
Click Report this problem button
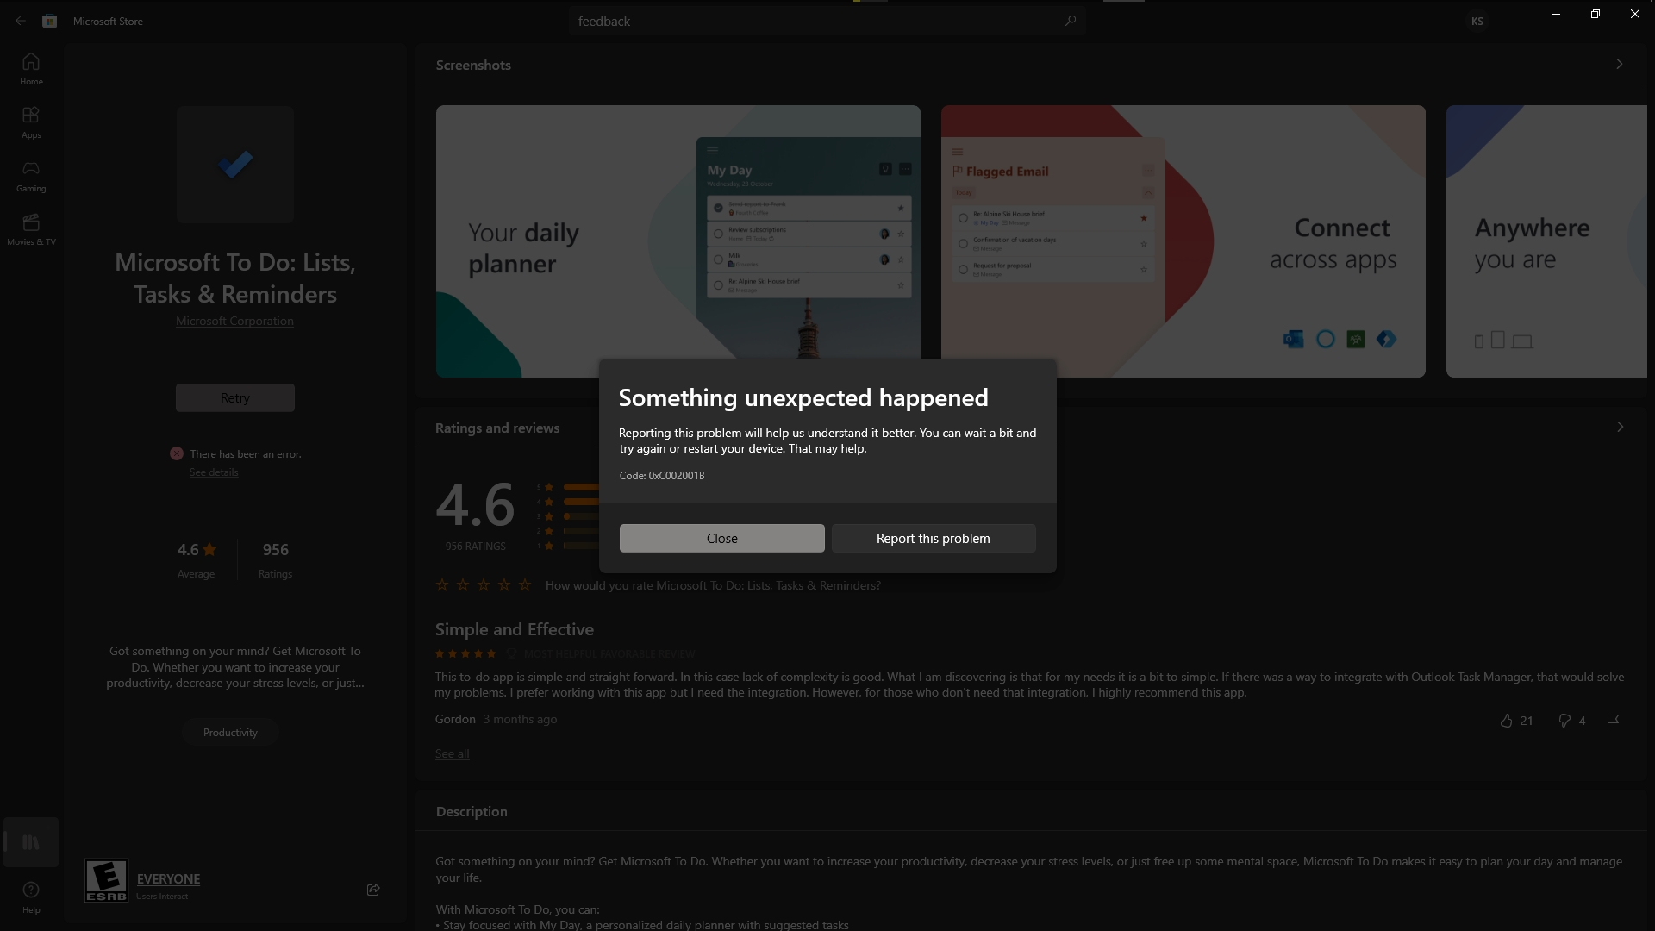[934, 538]
